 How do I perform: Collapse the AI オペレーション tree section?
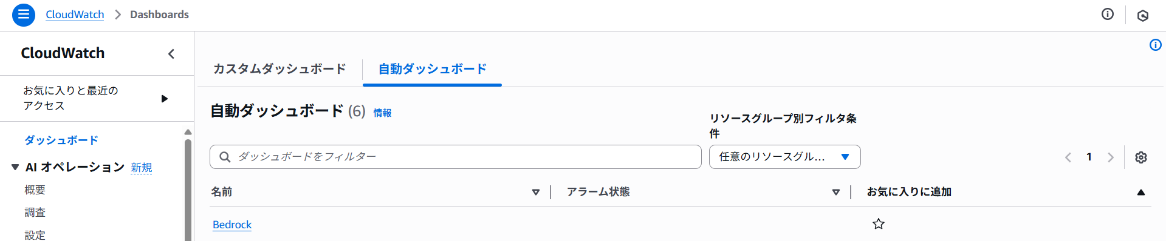pos(15,167)
